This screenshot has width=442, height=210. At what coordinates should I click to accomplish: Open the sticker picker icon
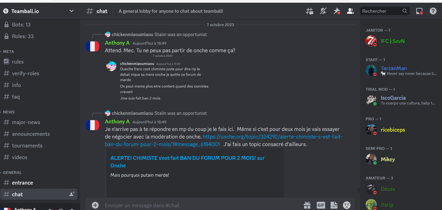334,205
